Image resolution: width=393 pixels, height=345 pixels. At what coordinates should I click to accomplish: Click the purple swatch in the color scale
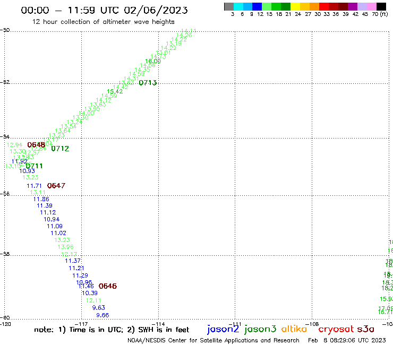pos(353,6)
